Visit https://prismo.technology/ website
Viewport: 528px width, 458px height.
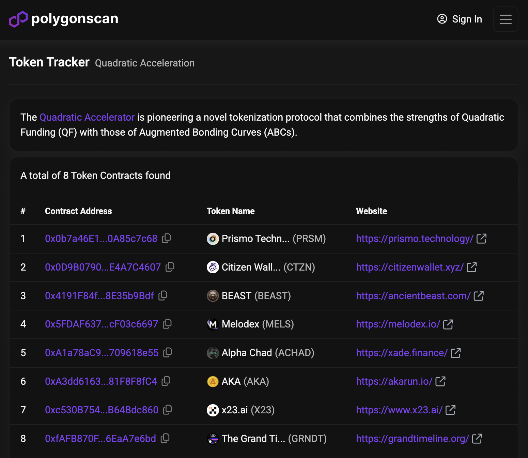(415, 239)
